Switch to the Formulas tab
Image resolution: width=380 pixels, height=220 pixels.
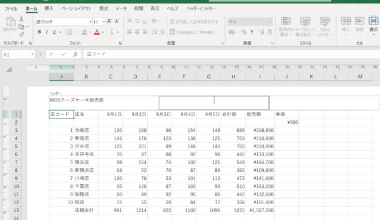[x=104, y=9]
